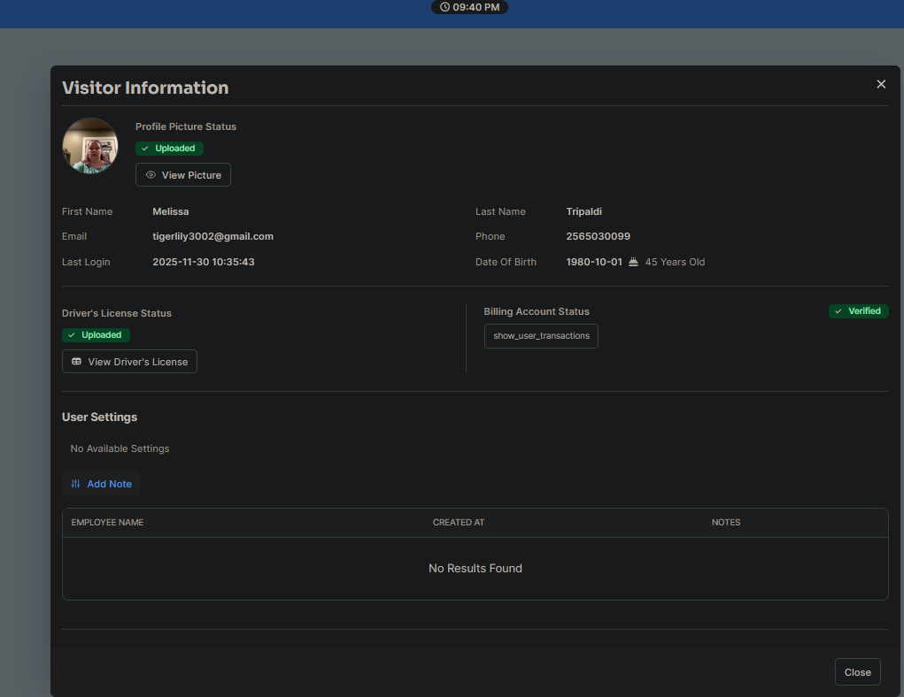
Task: Click the email address tigerlily3002@gmail.com
Action: pos(212,236)
